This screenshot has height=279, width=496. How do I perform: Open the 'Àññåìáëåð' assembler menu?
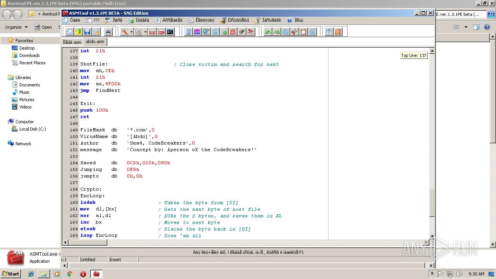click(169, 20)
